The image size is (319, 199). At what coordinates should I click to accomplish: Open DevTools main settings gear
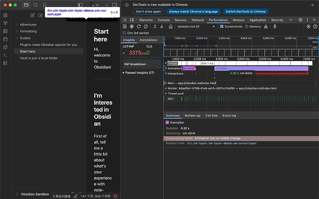(301, 20)
